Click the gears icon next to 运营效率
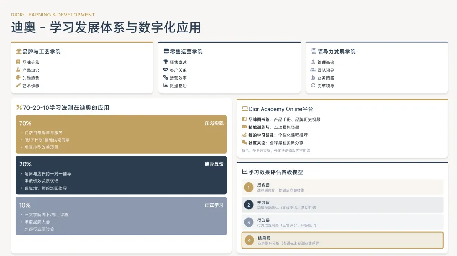 (166, 78)
